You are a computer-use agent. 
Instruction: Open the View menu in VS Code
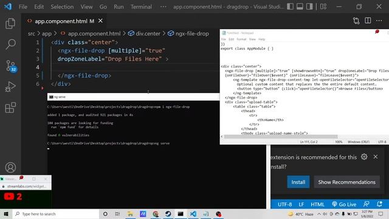point(86,7)
